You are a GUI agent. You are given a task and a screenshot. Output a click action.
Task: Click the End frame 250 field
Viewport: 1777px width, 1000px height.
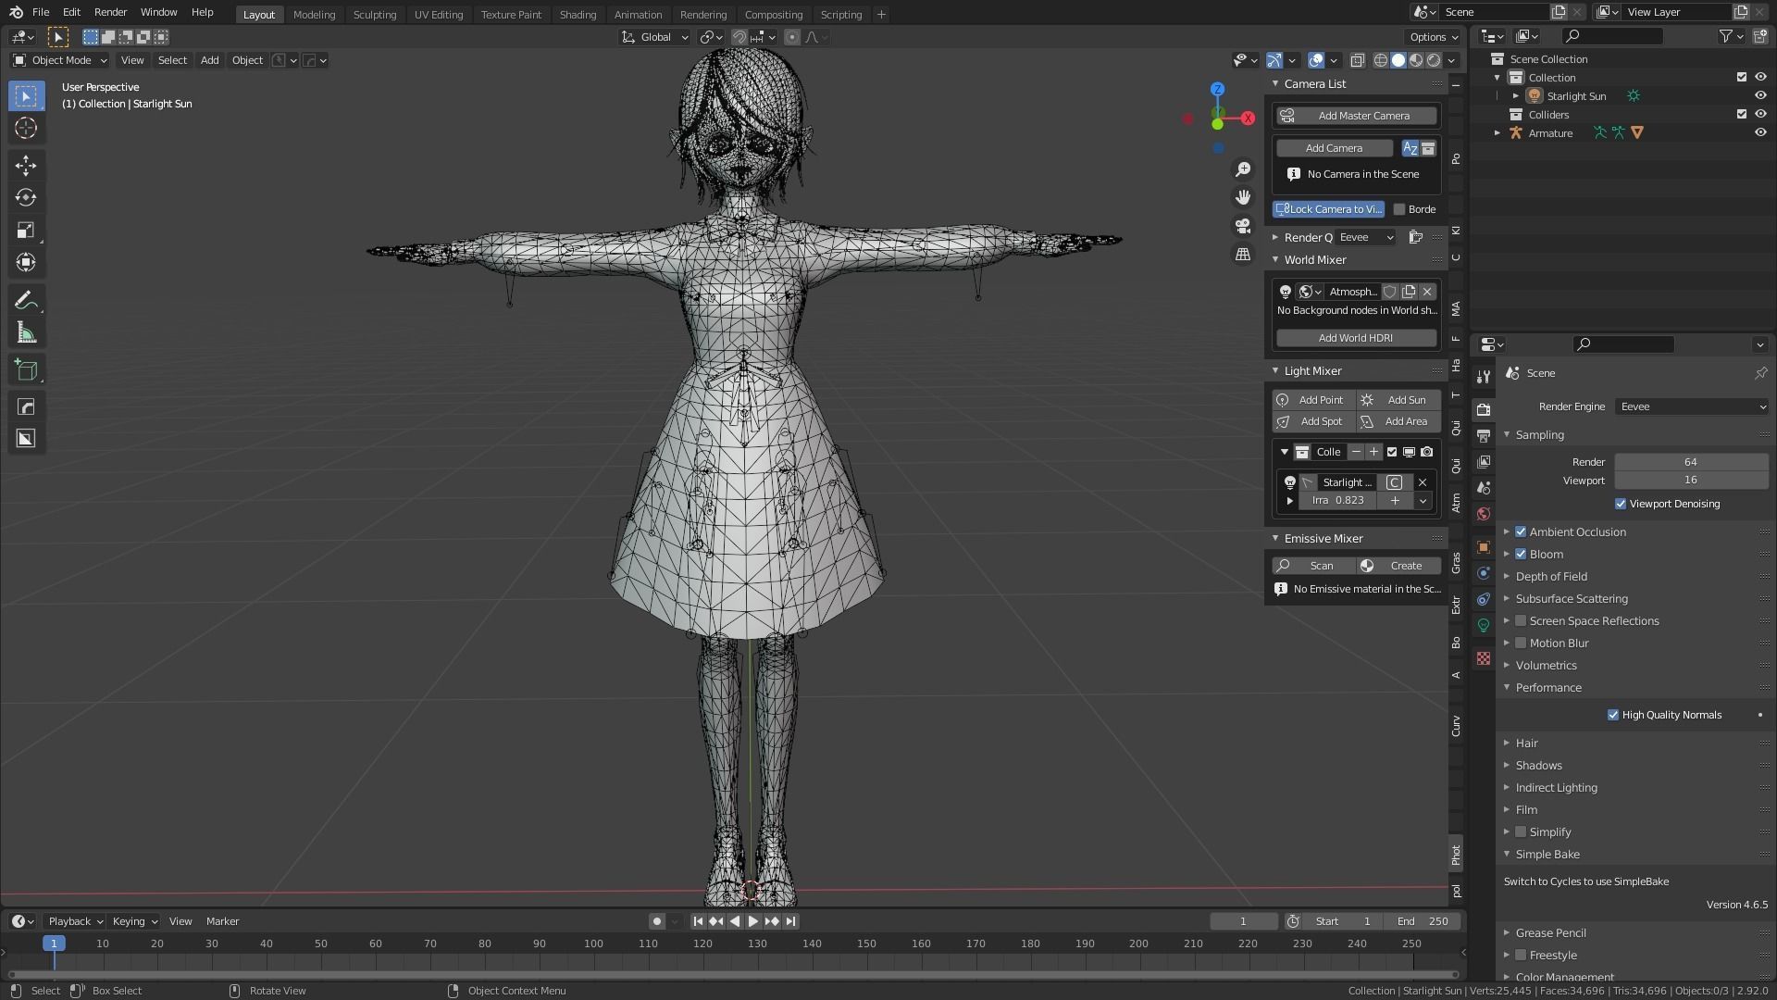click(x=1423, y=921)
